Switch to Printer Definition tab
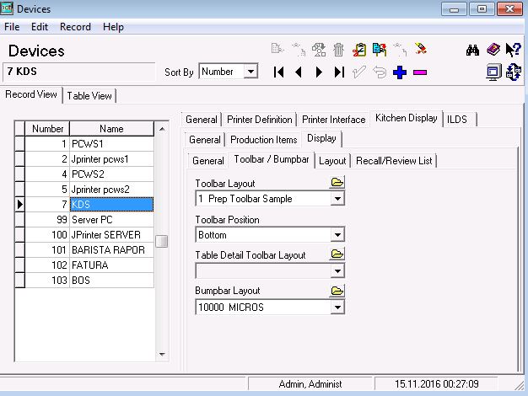528x396 pixels. click(x=259, y=120)
